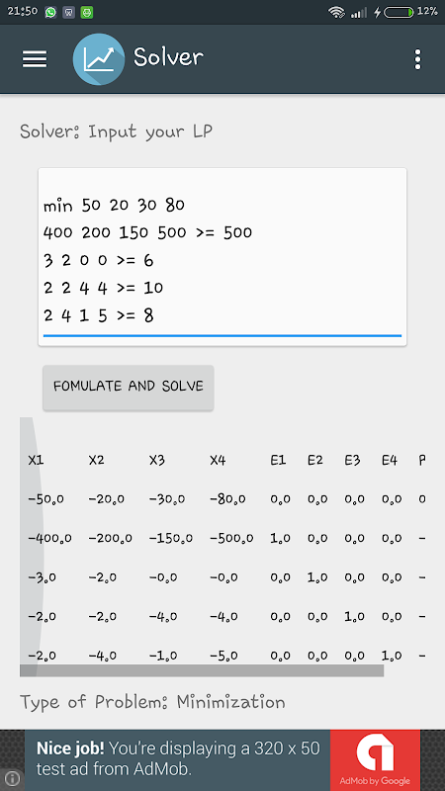
Task: Click the LP input text field
Action: click(x=222, y=257)
